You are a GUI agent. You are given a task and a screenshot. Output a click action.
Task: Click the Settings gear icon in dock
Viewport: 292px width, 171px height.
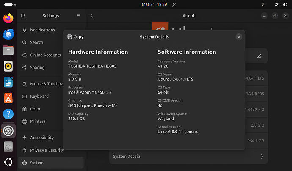(x=8, y=131)
